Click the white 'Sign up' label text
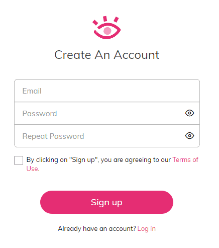Viewport: 219px width, 248px height. click(106, 203)
